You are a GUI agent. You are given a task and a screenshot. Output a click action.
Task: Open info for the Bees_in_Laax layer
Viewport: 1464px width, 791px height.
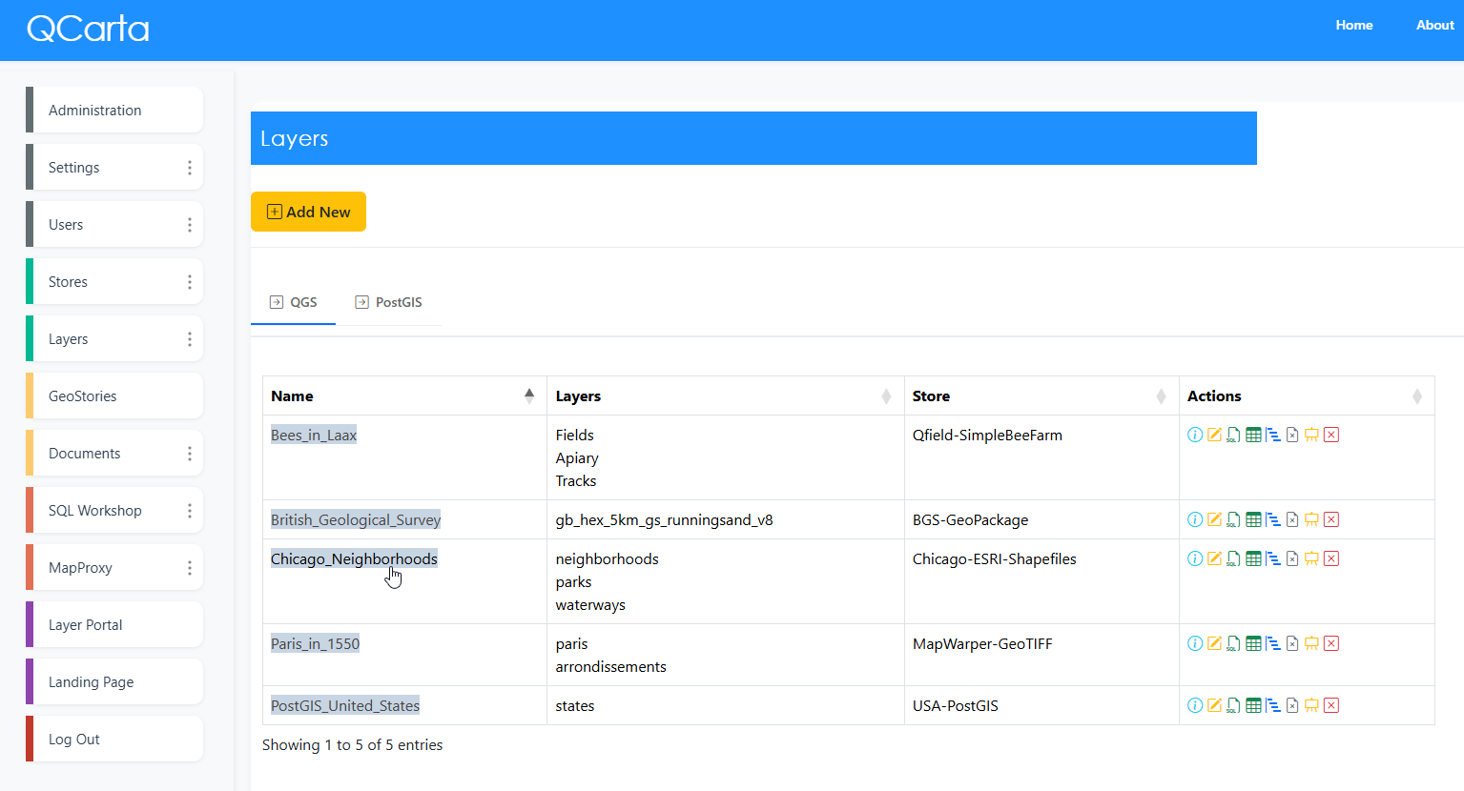tap(1195, 435)
